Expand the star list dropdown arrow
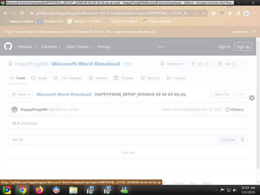The height and width of the screenshot is (195, 260). (244, 64)
